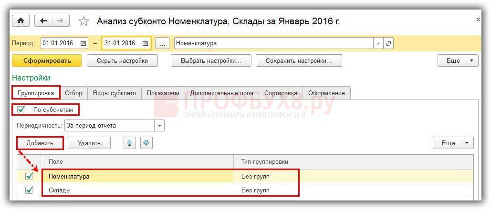Image resolution: width=491 pixels, height=210 pixels.
Task: Open the Номенклатура field selection form icon
Action: (388, 43)
